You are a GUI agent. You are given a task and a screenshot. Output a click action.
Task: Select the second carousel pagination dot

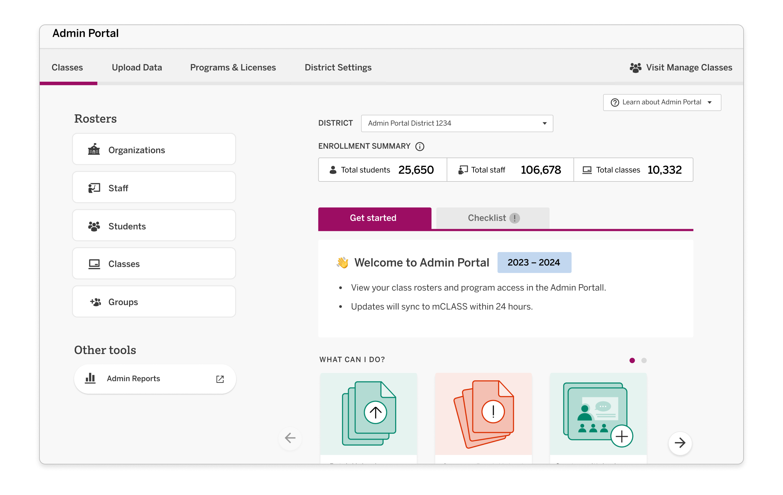(x=644, y=360)
